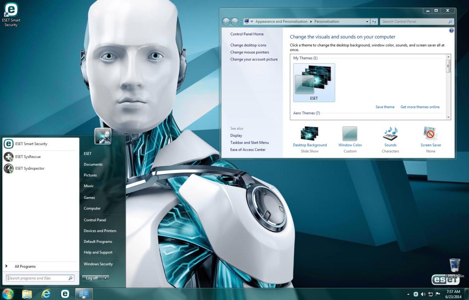Viewport: 469px width, 300px height.
Task: Open Windows Explorer from the taskbar
Action: click(27, 294)
